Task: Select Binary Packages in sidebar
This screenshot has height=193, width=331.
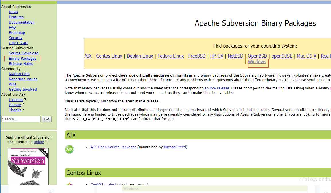Action: click(23, 59)
